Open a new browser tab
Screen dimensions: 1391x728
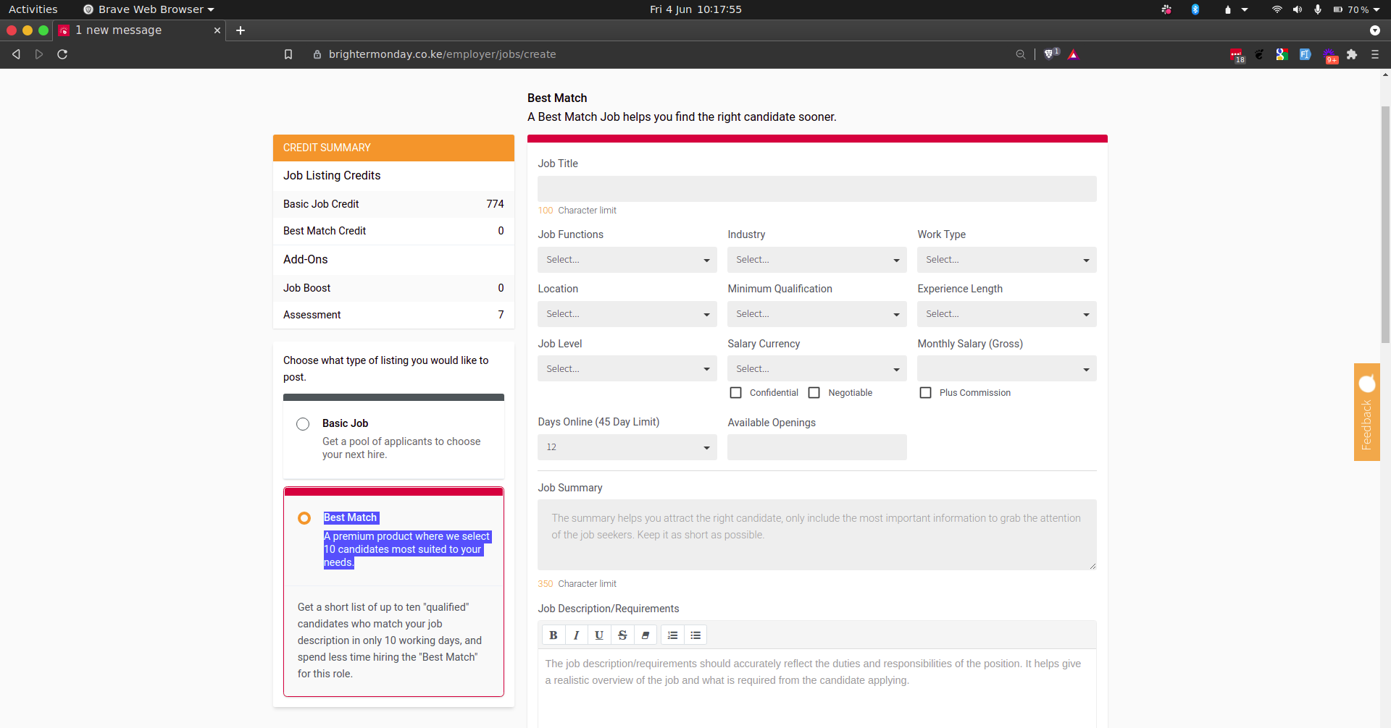tap(241, 30)
